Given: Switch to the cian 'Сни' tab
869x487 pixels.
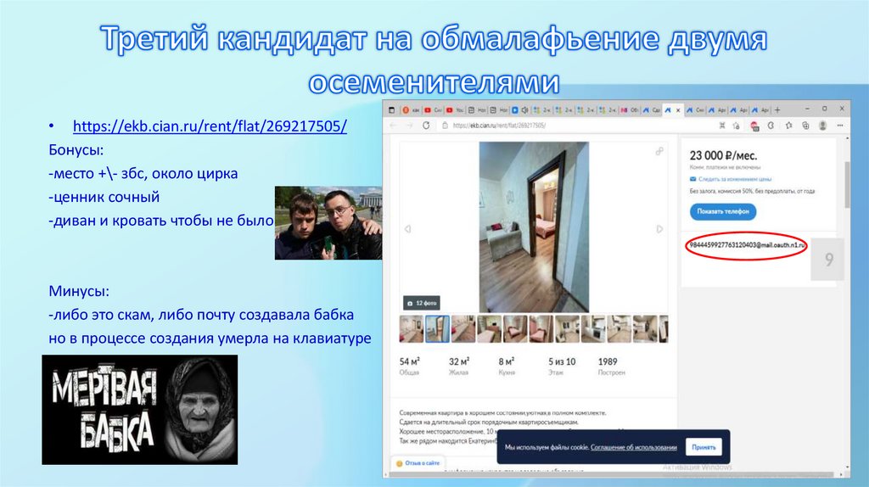Looking at the screenshot, I should [695, 109].
